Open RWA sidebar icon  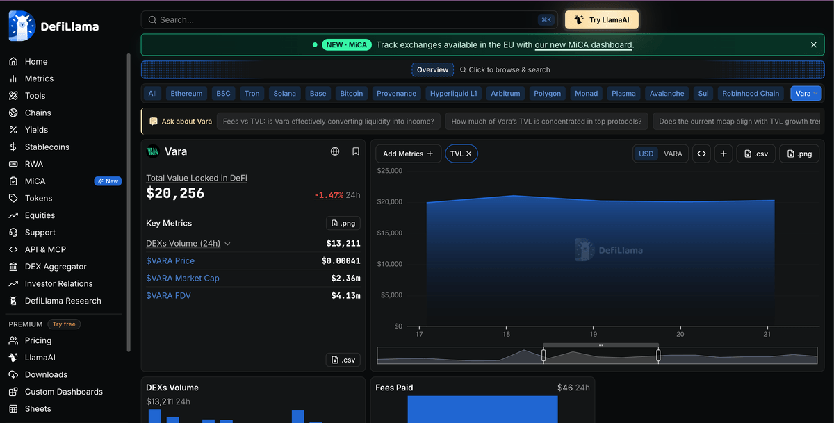tap(13, 164)
